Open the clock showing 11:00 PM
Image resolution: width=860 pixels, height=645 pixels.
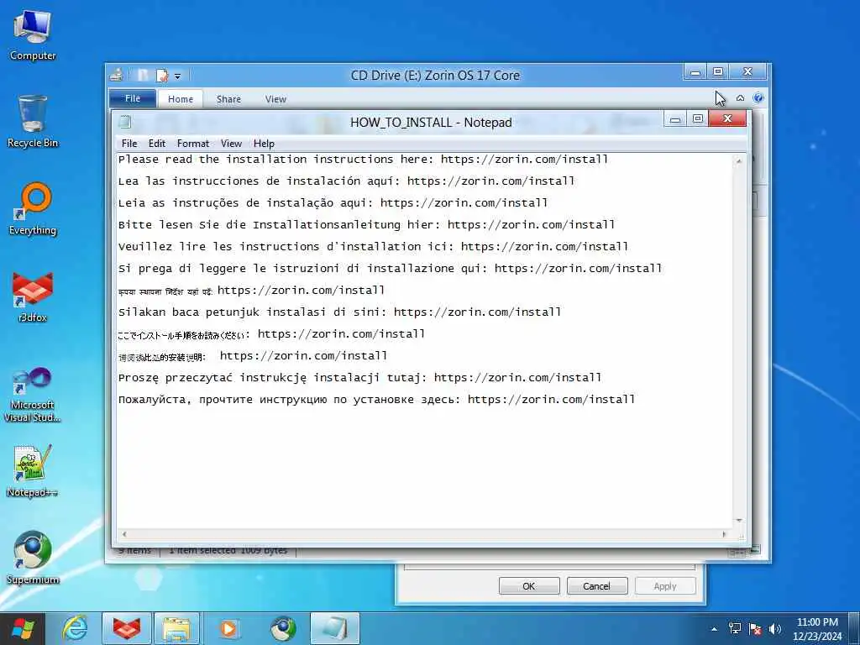[817, 629]
